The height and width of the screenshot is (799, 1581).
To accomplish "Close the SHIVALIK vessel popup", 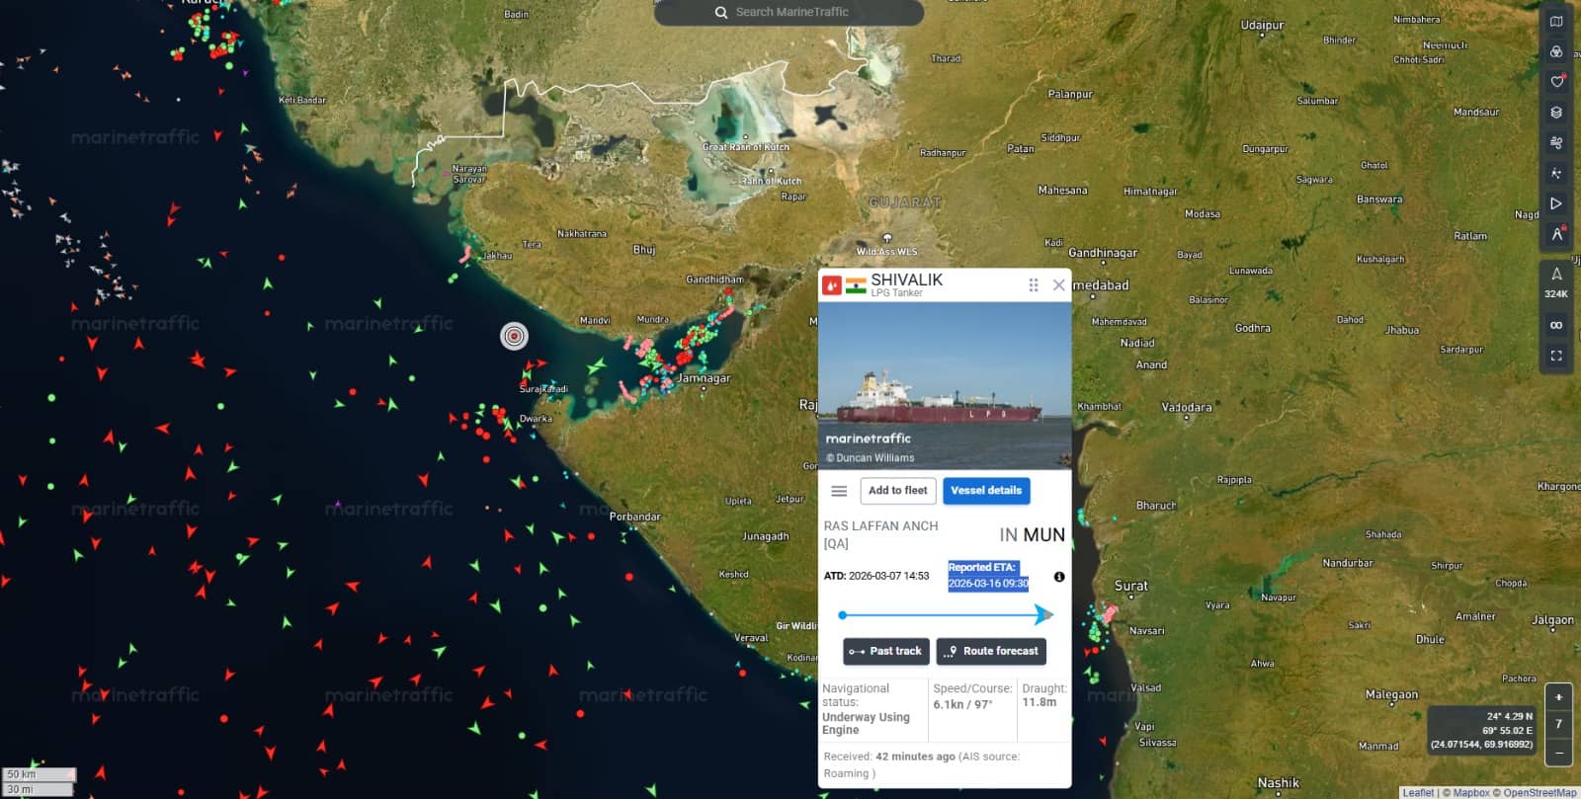I will click(1059, 285).
